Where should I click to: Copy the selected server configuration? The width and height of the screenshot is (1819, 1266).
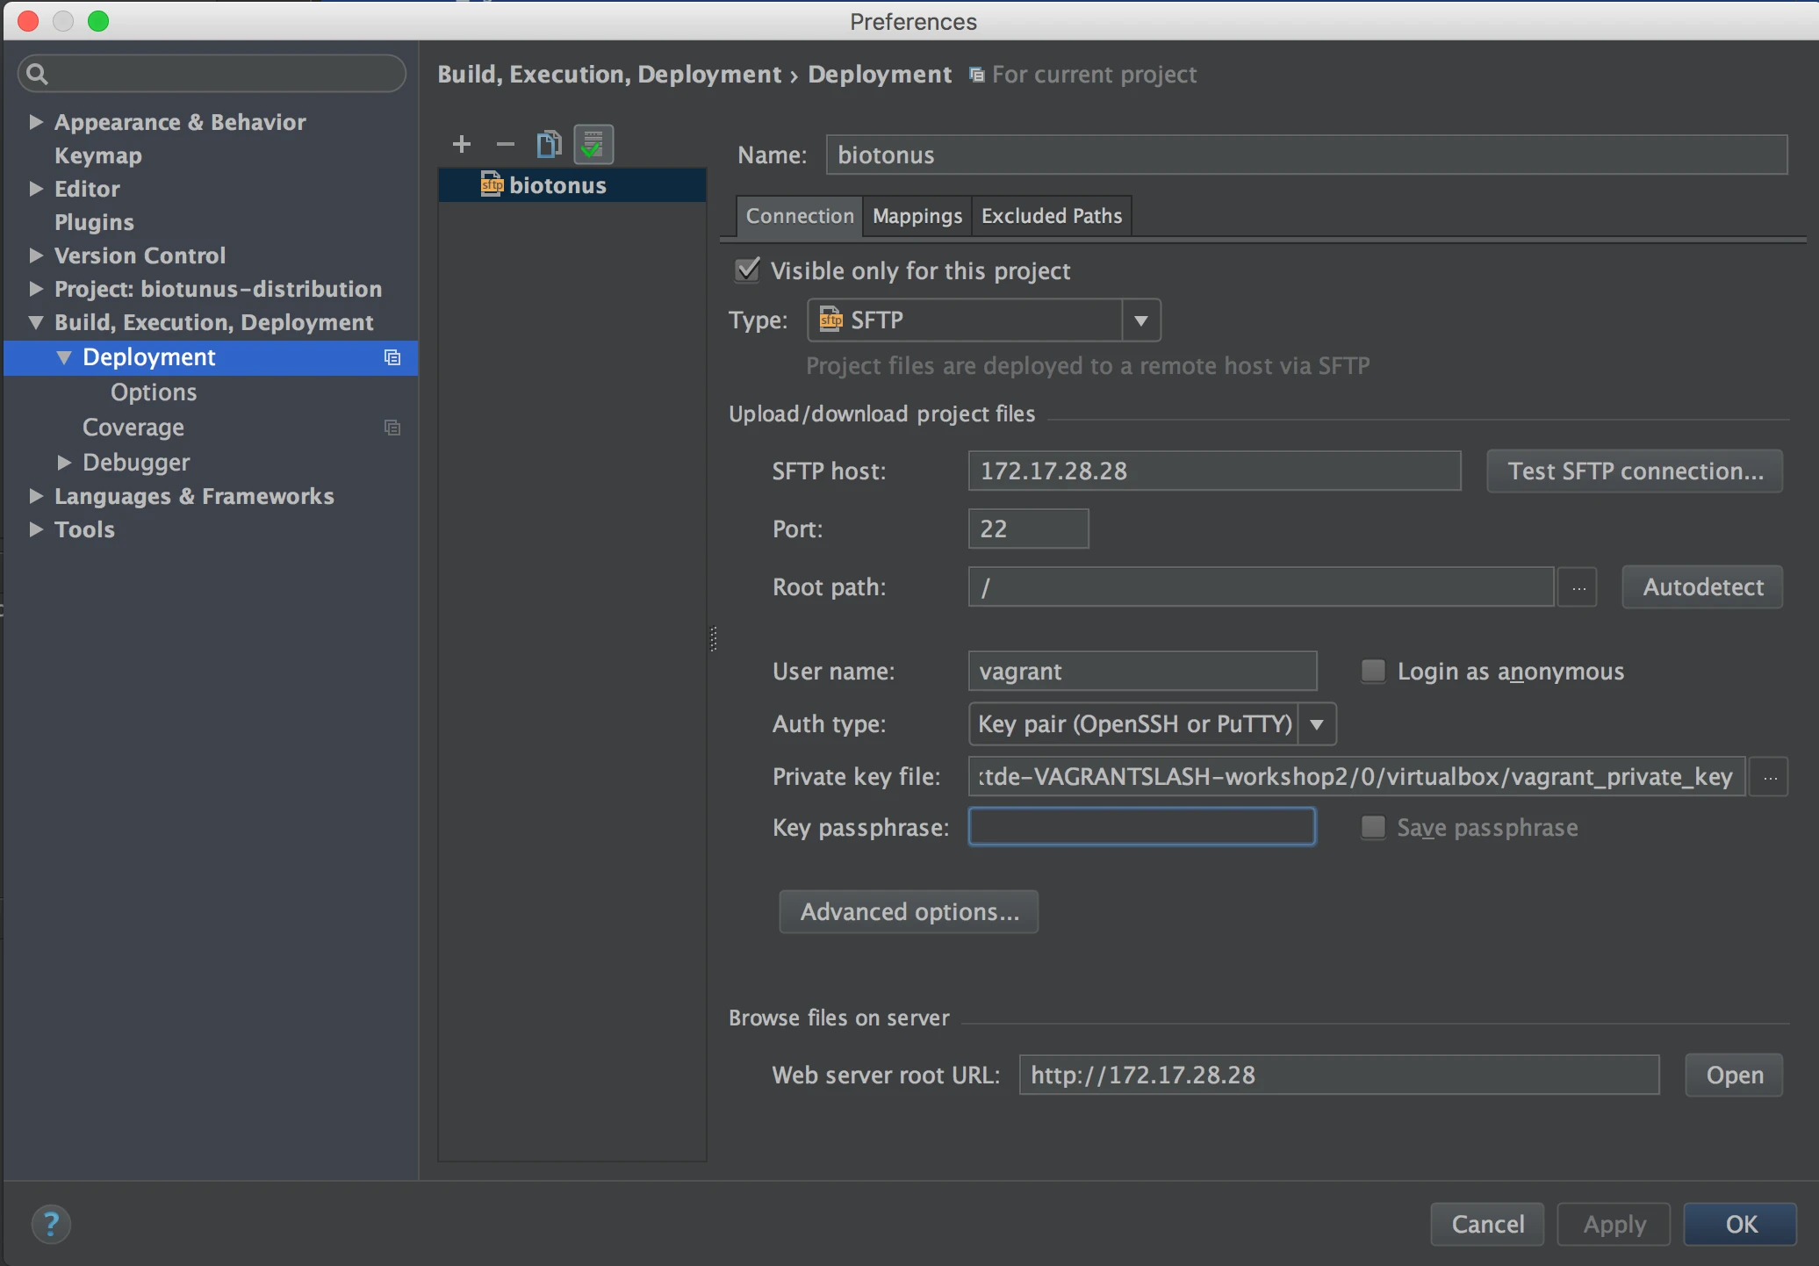coord(549,144)
